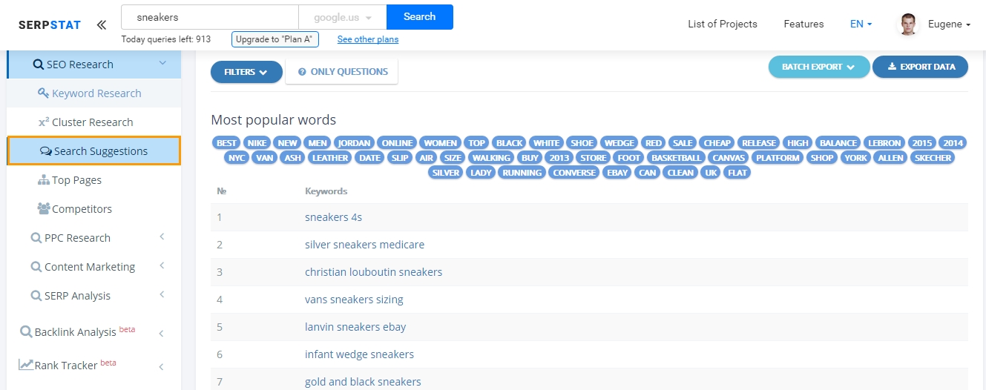This screenshot has height=390, width=986.
Task: Toggle the Only Questions filter
Action: coord(342,72)
